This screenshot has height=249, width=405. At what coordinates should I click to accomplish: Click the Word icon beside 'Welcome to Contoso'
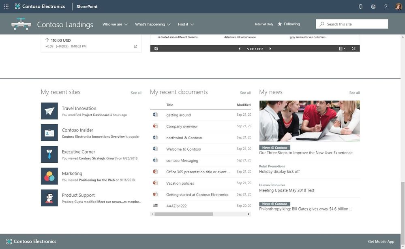tap(154, 149)
